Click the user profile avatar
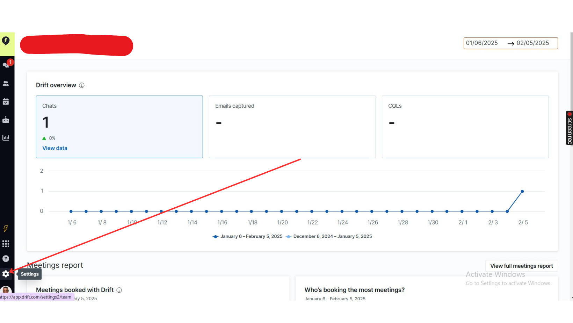 (x=6, y=290)
